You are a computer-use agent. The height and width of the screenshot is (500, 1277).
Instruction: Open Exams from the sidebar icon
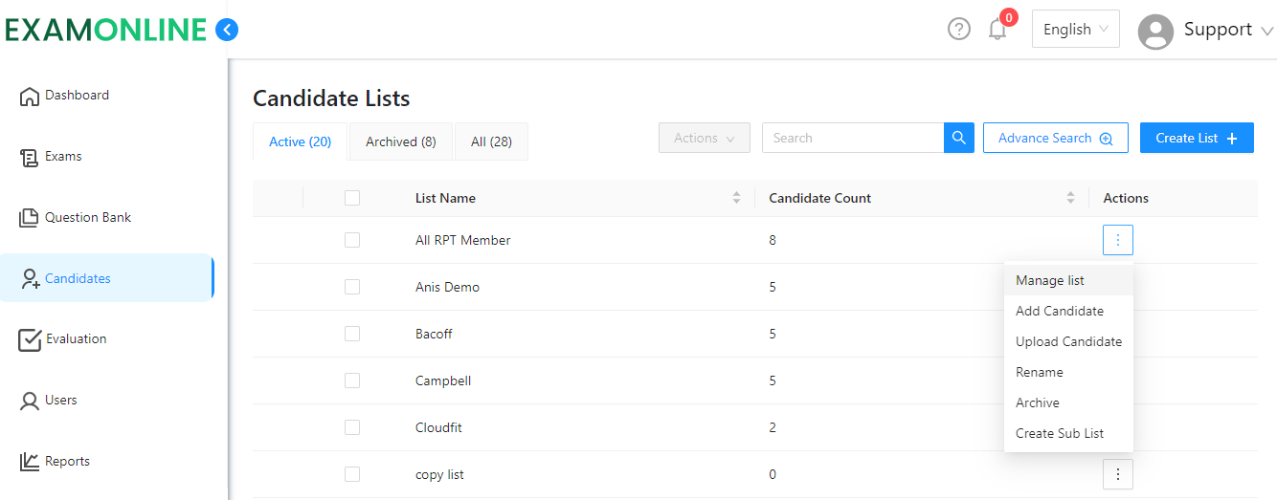[30, 157]
